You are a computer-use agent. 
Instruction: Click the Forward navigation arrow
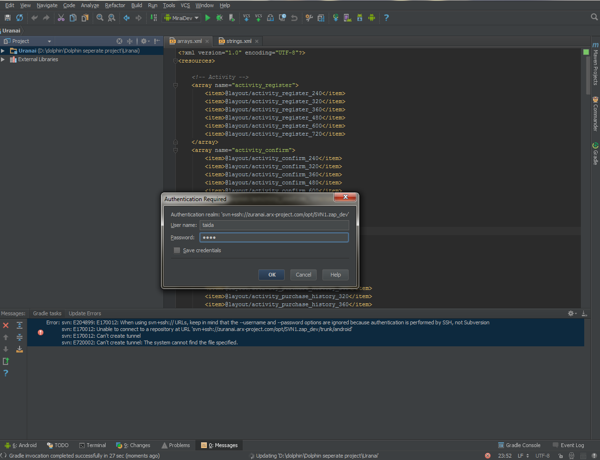click(139, 18)
